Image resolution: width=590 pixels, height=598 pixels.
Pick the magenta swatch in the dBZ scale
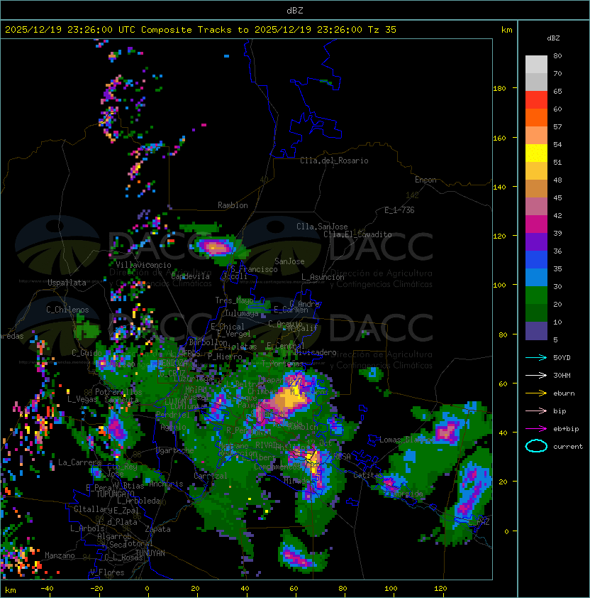click(536, 224)
